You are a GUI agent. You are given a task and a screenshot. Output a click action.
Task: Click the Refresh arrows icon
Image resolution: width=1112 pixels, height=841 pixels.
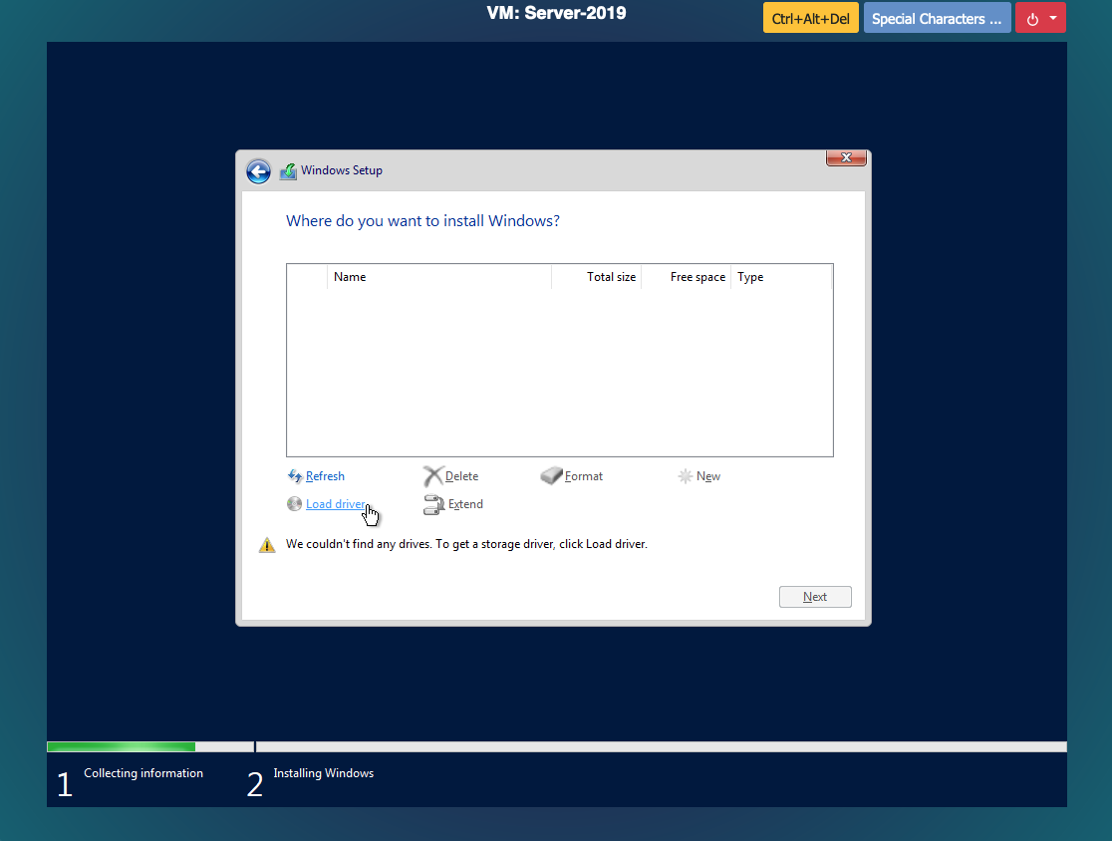(294, 476)
